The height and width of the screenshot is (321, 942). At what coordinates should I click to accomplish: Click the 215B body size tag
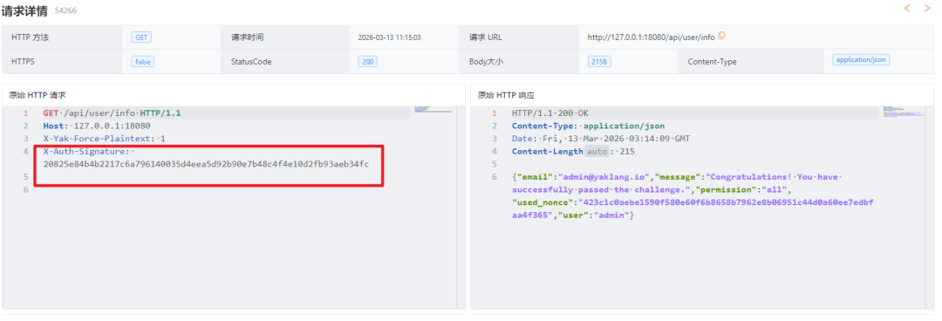click(x=598, y=61)
